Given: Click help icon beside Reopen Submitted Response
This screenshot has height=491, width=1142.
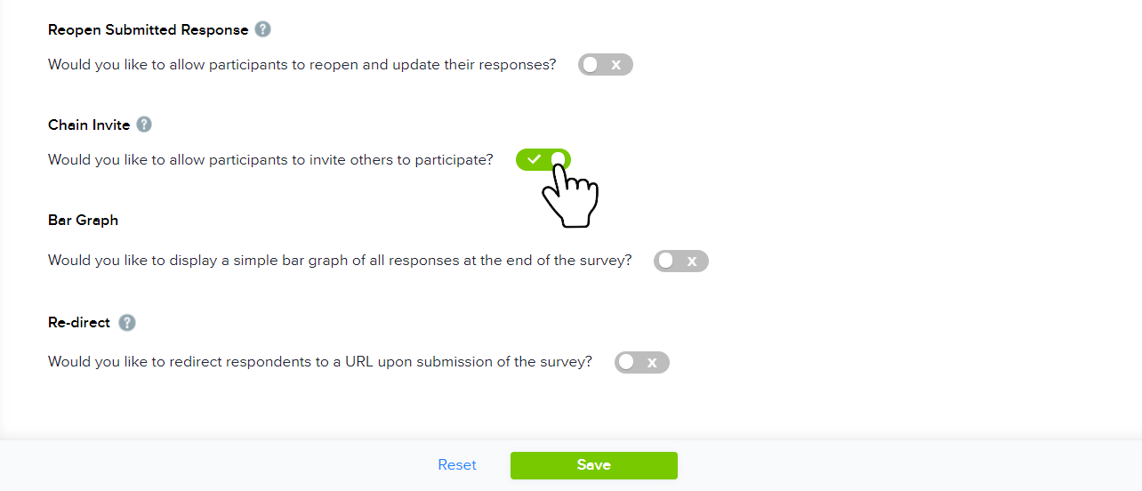Looking at the screenshot, I should pyautogui.click(x=262, y=29).
